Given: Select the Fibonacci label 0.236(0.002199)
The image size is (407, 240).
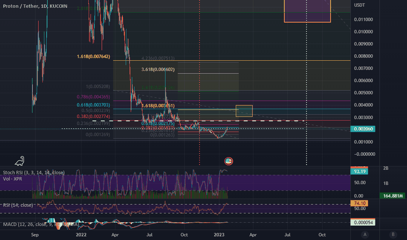Looking at the screenshot, I should (93, 123).
